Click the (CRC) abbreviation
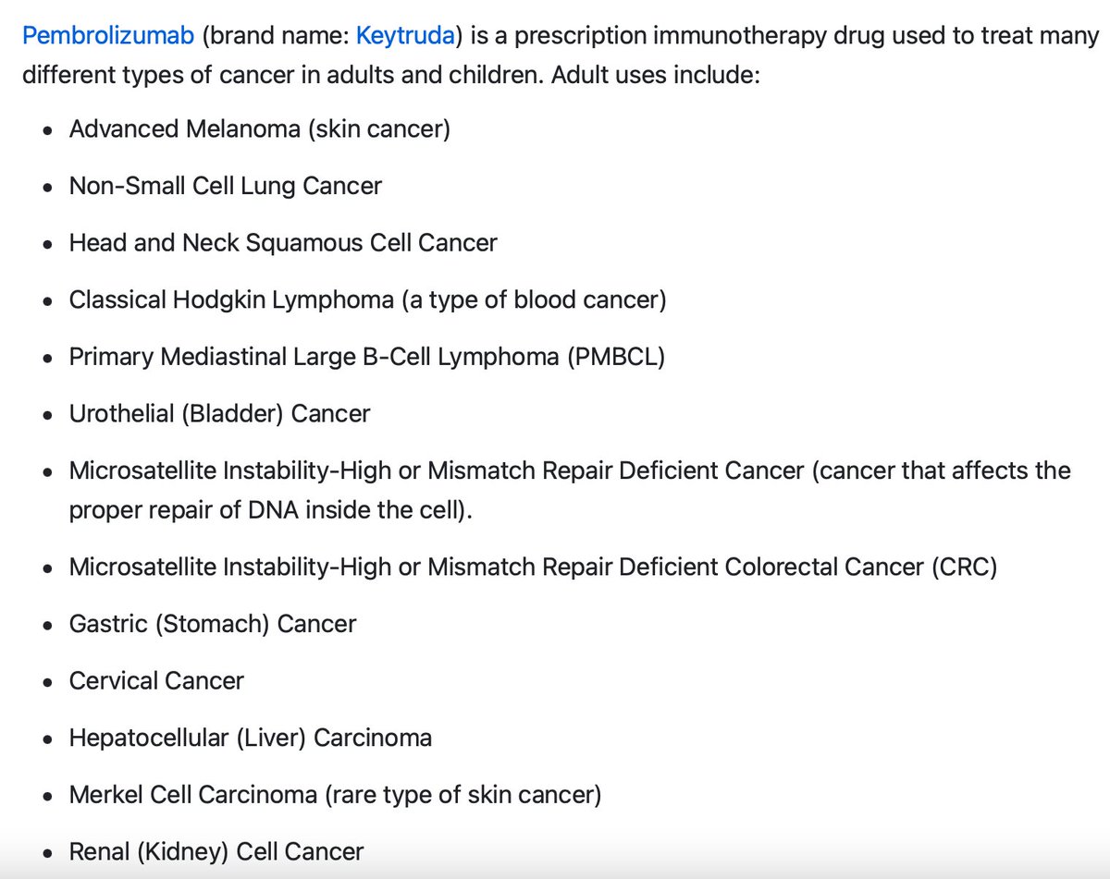Image resolution: width=1110 pixels, height=879 pixels. coord(964,567)
